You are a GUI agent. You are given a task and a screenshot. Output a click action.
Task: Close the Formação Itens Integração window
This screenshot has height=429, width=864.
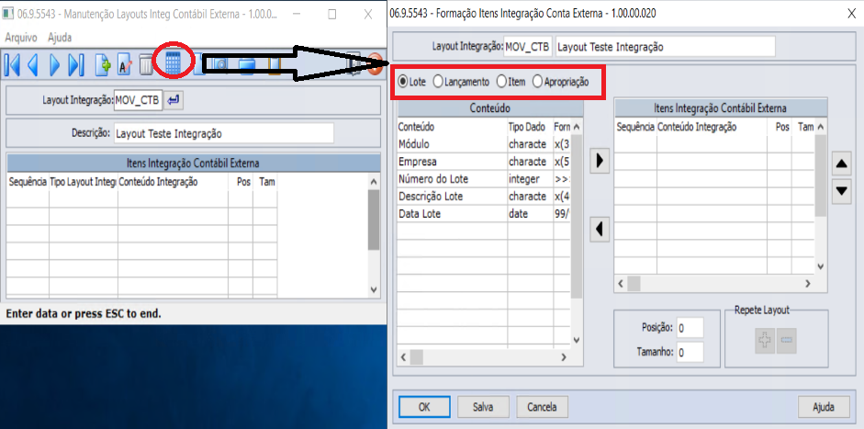coord(851,15)
